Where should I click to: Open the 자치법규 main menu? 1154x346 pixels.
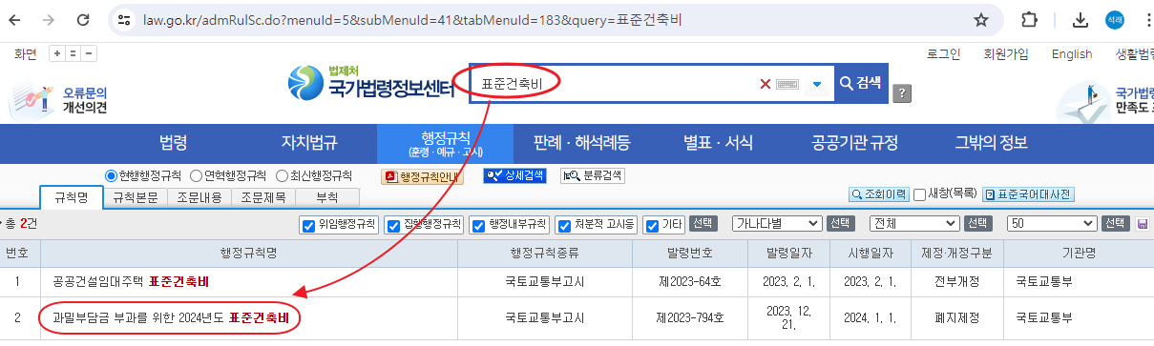tap(308, 144)
